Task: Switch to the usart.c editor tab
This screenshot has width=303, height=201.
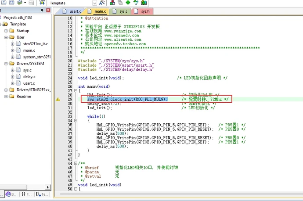Action: pyautogui.click(x=72, y=11)
